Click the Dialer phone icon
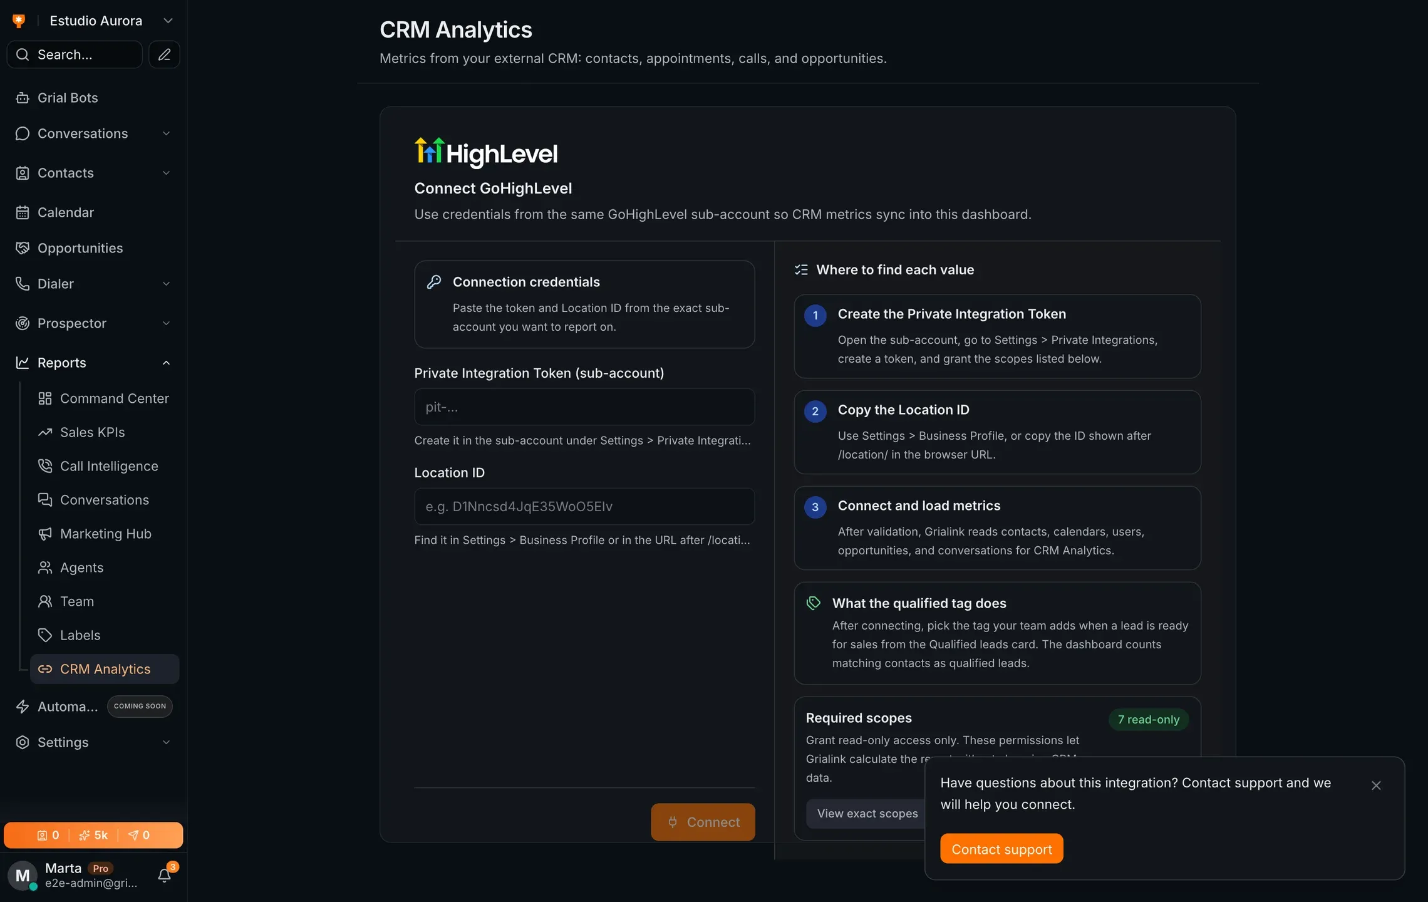 pyautogui.click(x=23, y=284)
